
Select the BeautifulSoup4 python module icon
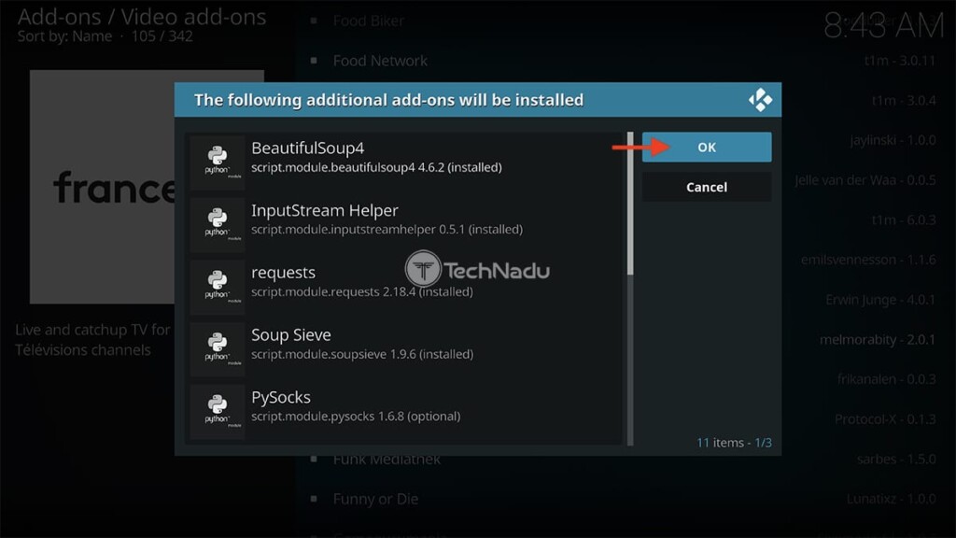point(218,163)
